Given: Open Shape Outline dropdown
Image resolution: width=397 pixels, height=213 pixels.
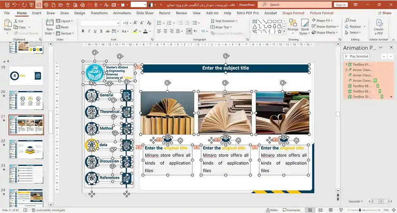Looking at the screenshot, I should [x=325, y=26].
